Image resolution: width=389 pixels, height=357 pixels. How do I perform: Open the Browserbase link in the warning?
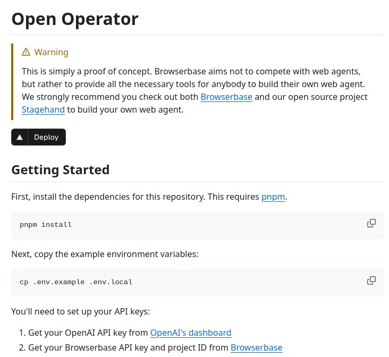click(x=226, y=97)
